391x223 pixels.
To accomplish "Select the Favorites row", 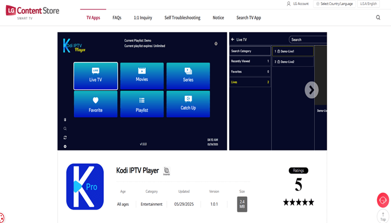I will coord(250,72).
